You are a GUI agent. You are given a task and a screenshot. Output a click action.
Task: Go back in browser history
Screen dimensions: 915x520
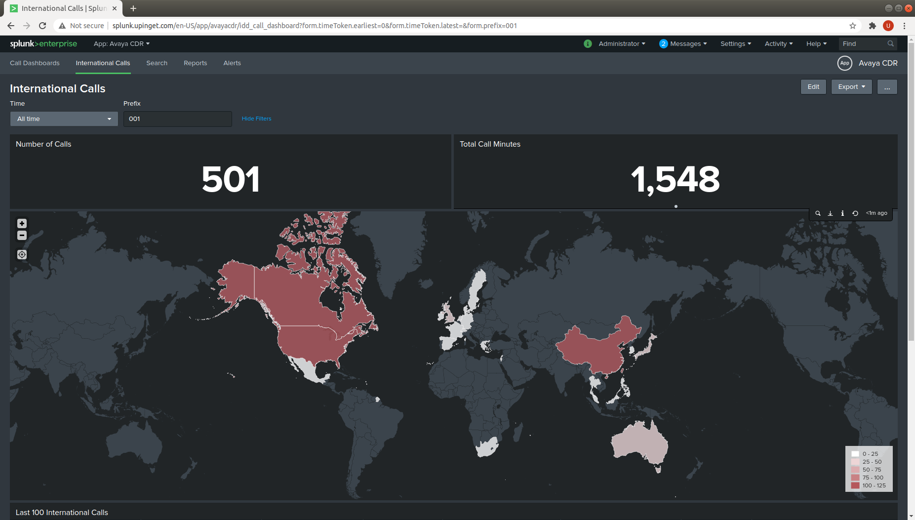pyautogui.click(x=11, y=26)
